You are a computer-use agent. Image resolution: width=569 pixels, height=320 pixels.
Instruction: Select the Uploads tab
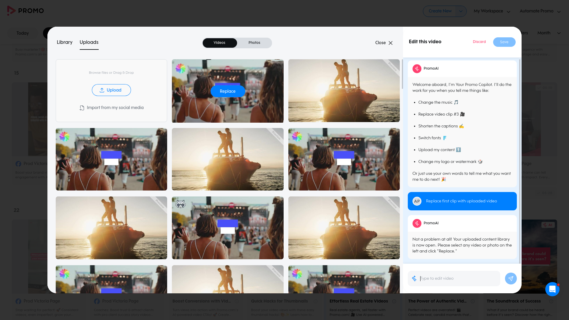click(x=89, y=42)
